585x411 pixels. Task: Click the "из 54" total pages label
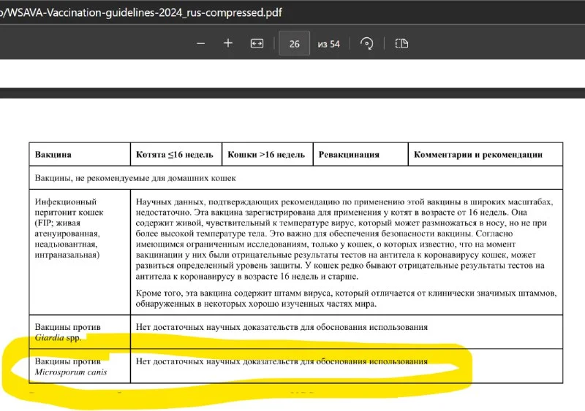328,44
